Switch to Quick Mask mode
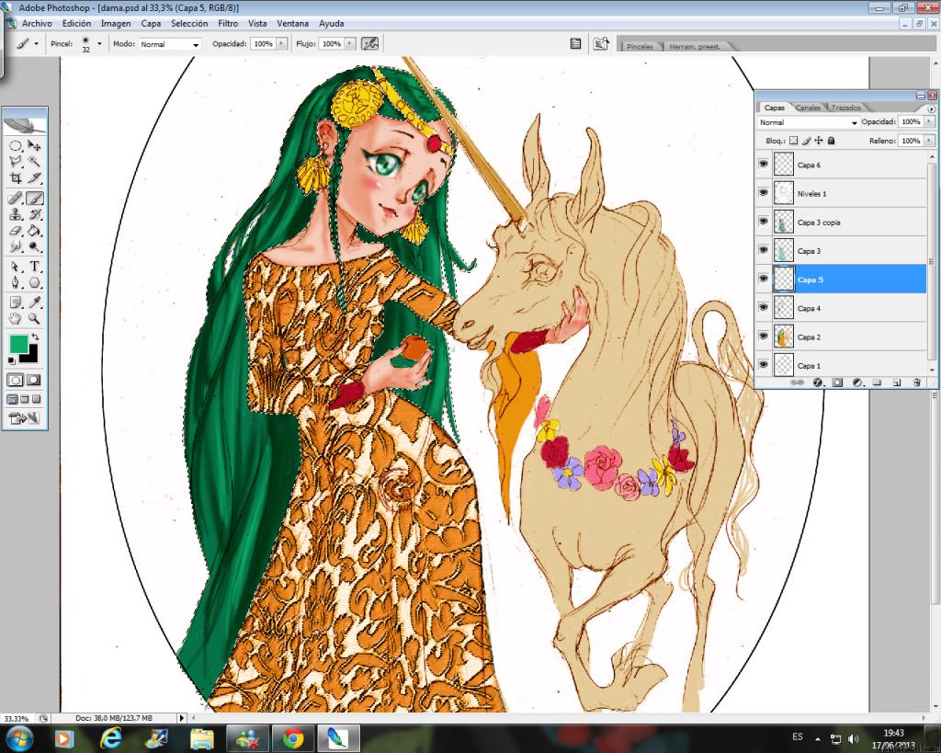Screen dimensions: 941x753 pyautogui.click(x=34, y=380)
